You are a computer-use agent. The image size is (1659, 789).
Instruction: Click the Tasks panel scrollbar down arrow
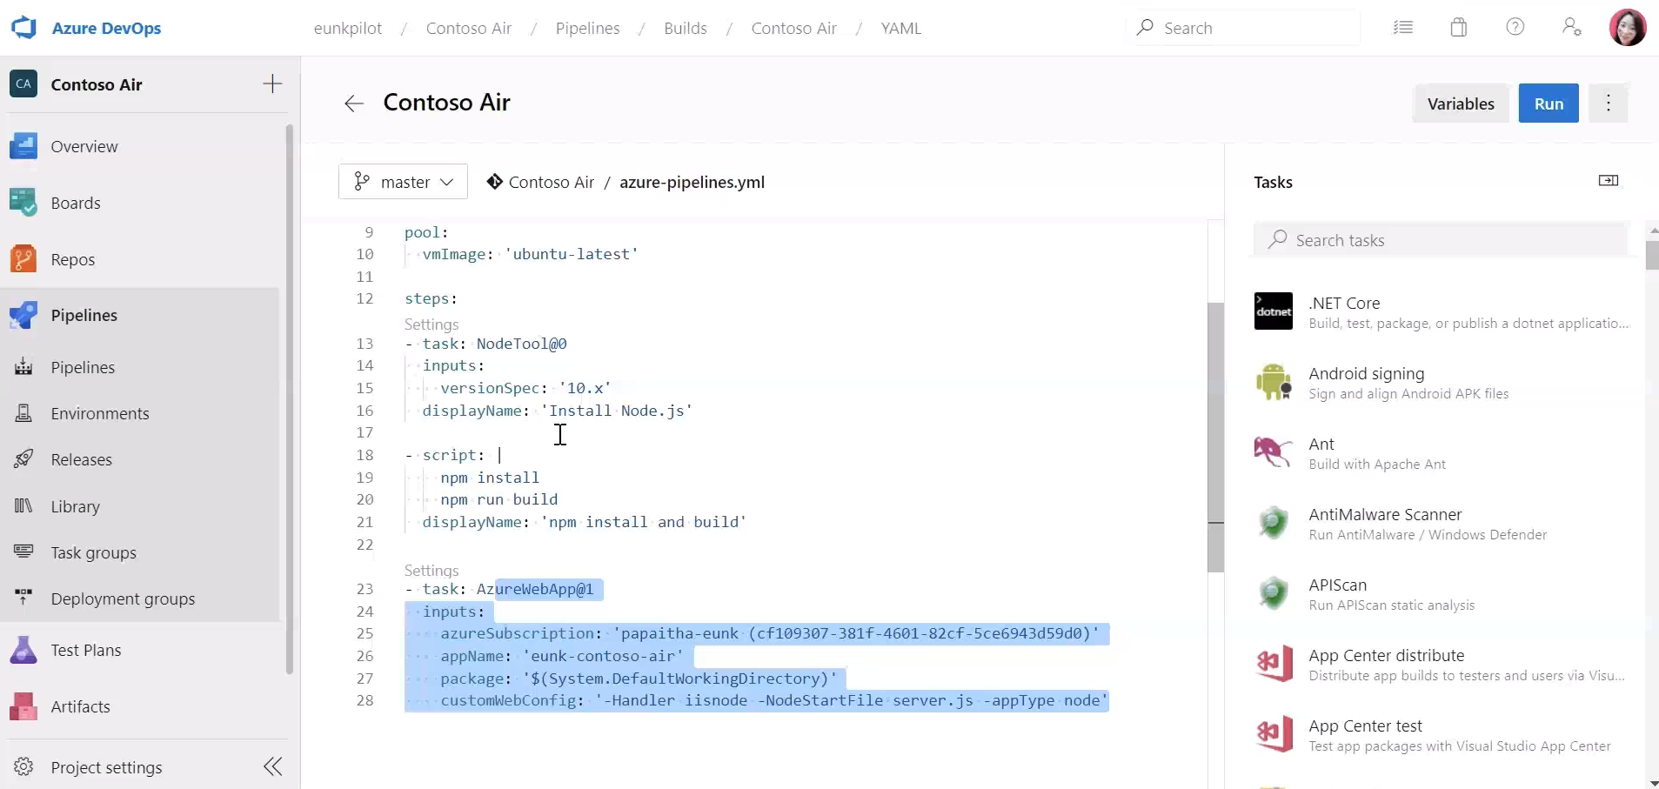coord(1652,782)
